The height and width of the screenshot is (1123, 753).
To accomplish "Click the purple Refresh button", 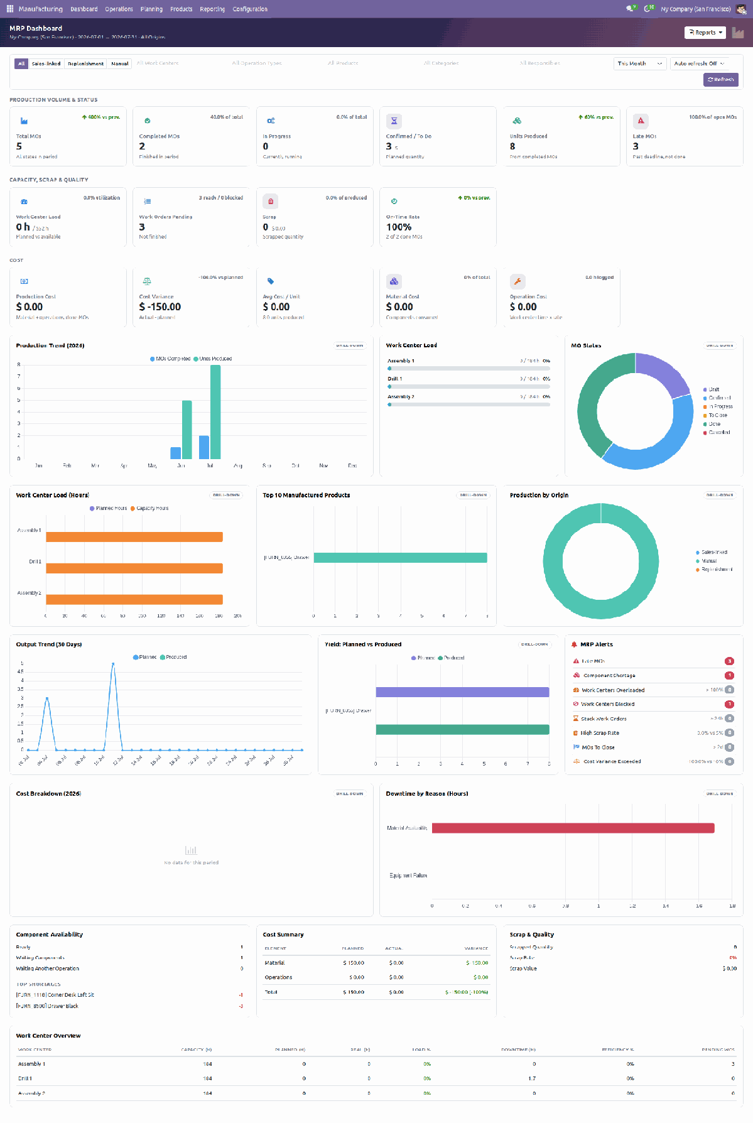I will tap(721, 80).
